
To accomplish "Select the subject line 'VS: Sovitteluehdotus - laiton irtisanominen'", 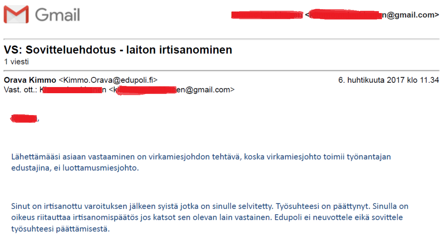I will click(x=118, y=50).
